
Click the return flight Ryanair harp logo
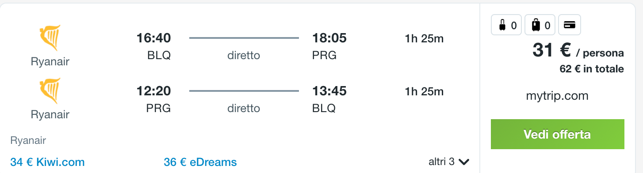(50, 91)
